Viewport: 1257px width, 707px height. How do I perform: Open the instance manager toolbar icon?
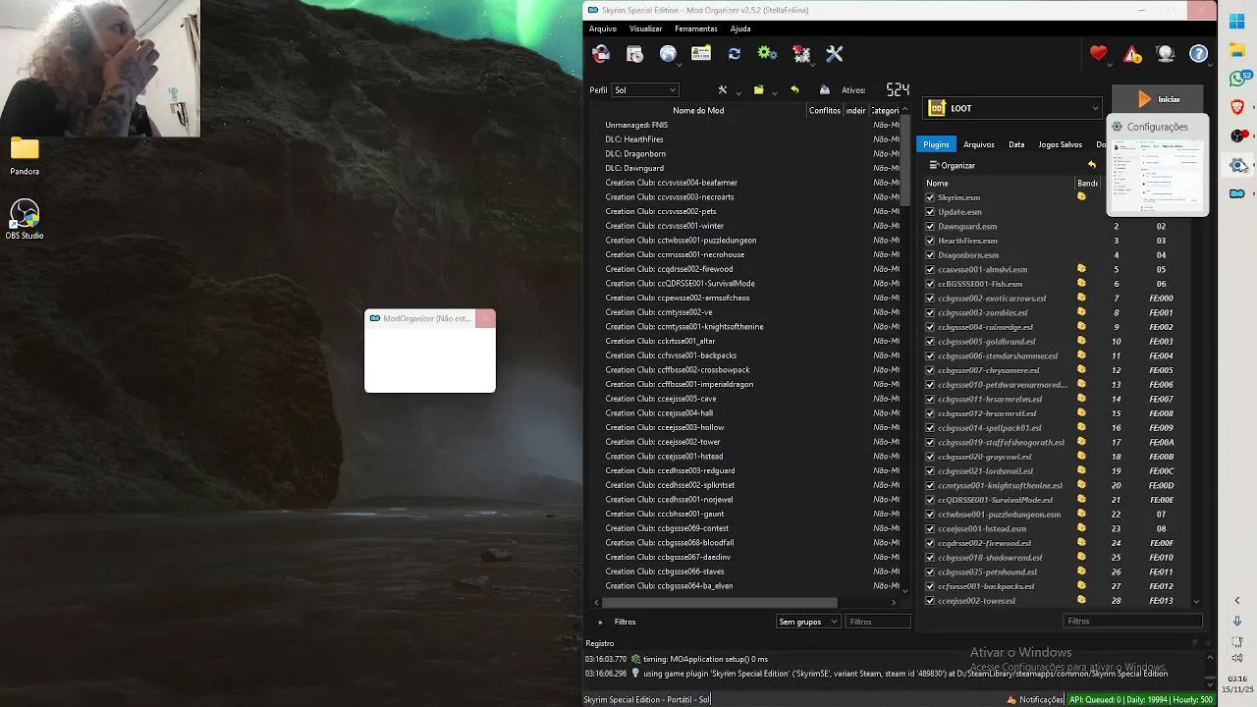601,54
